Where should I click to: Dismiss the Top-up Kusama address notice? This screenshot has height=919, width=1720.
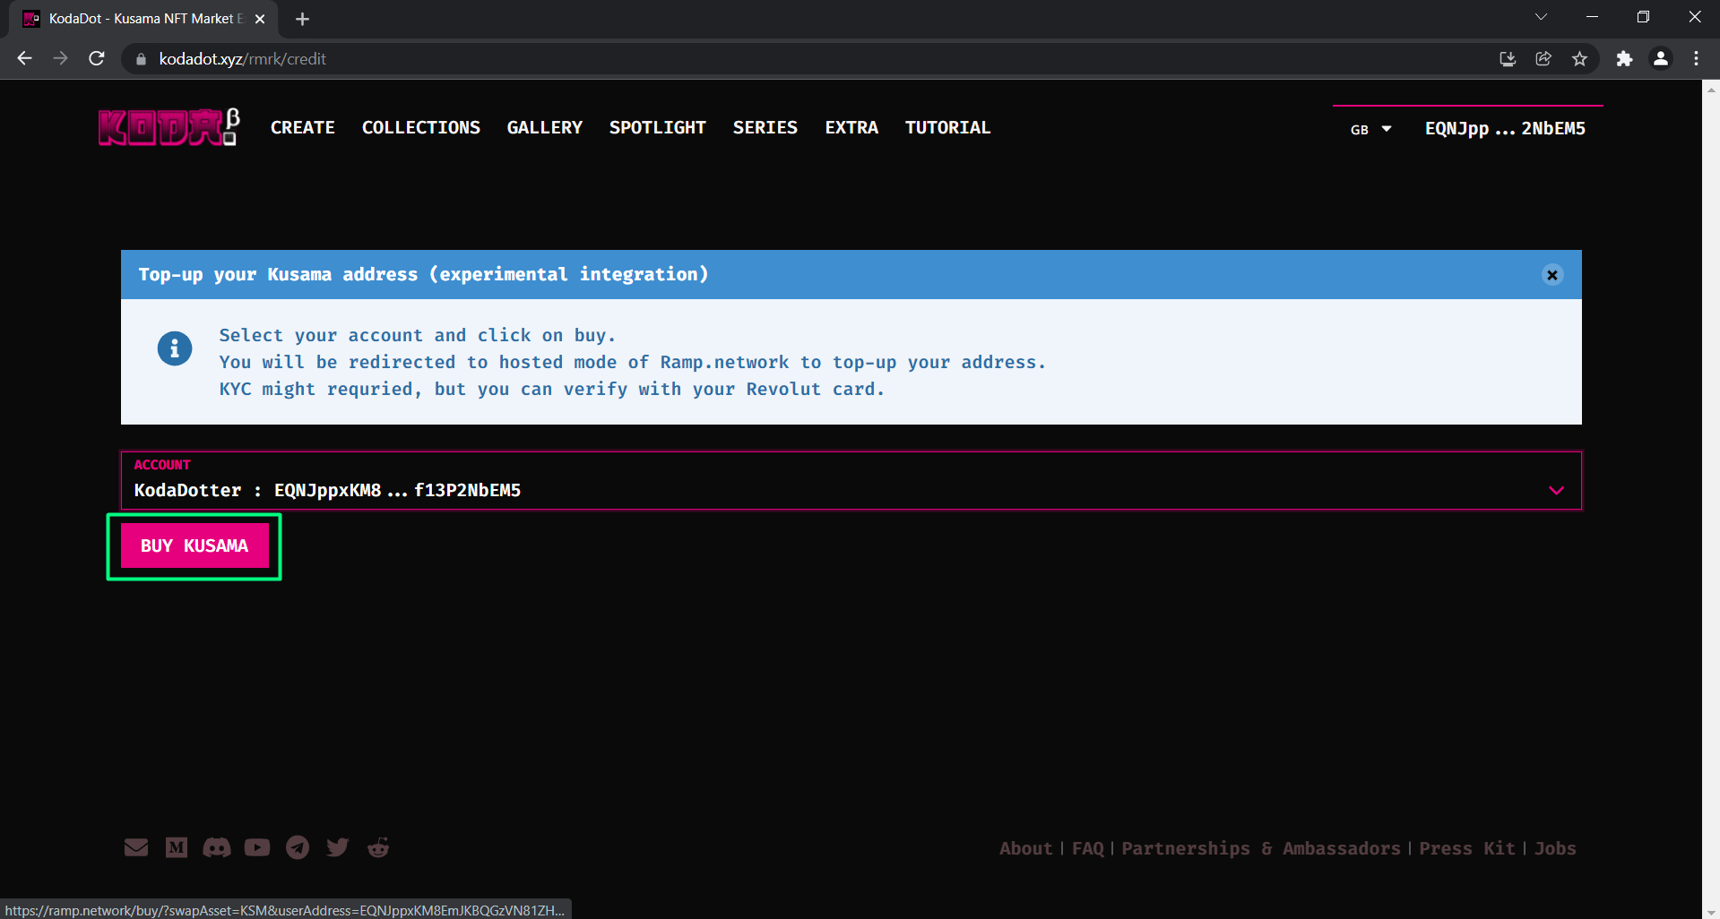tap(1552, 275)
